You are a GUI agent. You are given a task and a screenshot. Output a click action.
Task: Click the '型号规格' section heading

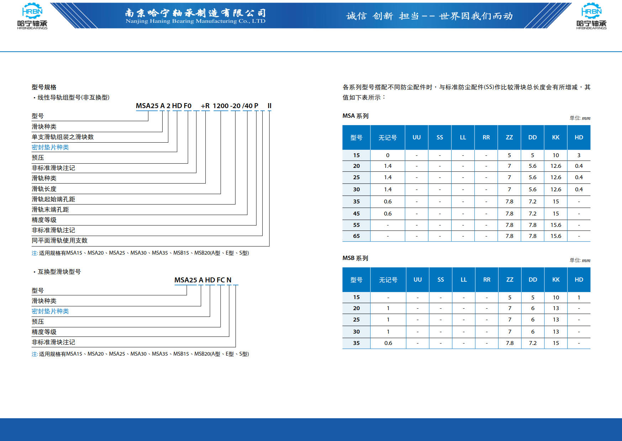tap(44, 87)
